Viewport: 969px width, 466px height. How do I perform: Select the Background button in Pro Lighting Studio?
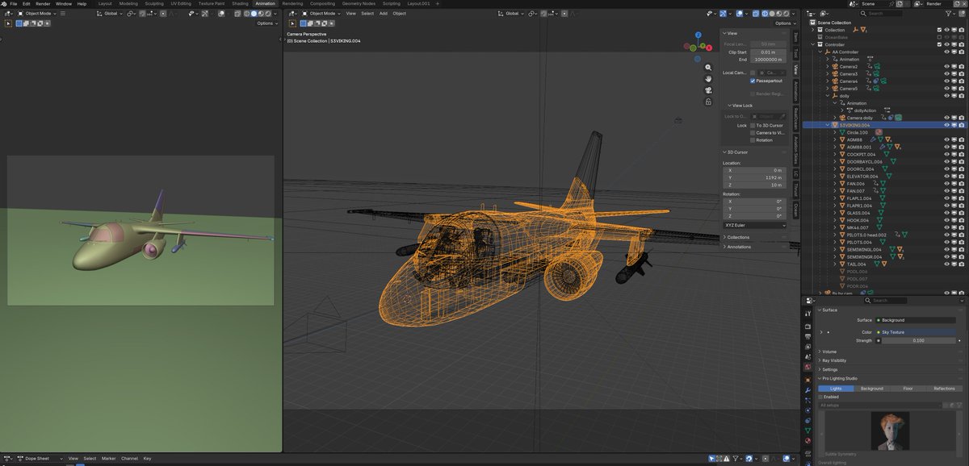point(872,389)
